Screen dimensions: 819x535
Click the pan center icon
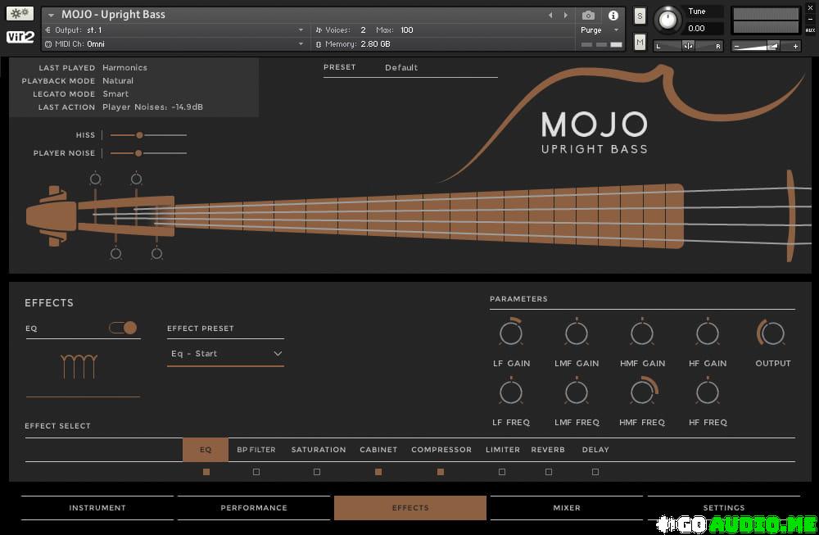[689, 46]
